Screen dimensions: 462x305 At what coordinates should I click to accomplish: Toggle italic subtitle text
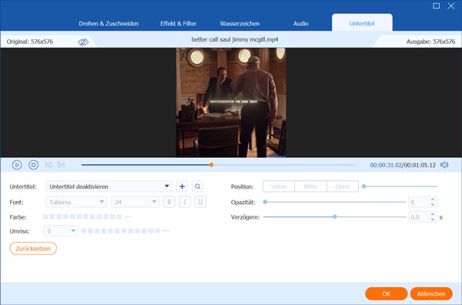point(185,202)
